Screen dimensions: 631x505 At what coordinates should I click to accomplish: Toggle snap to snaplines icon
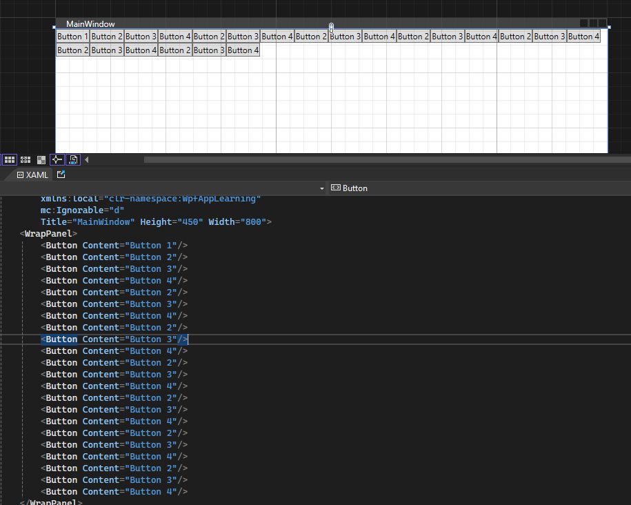click(x=57, y=160)
